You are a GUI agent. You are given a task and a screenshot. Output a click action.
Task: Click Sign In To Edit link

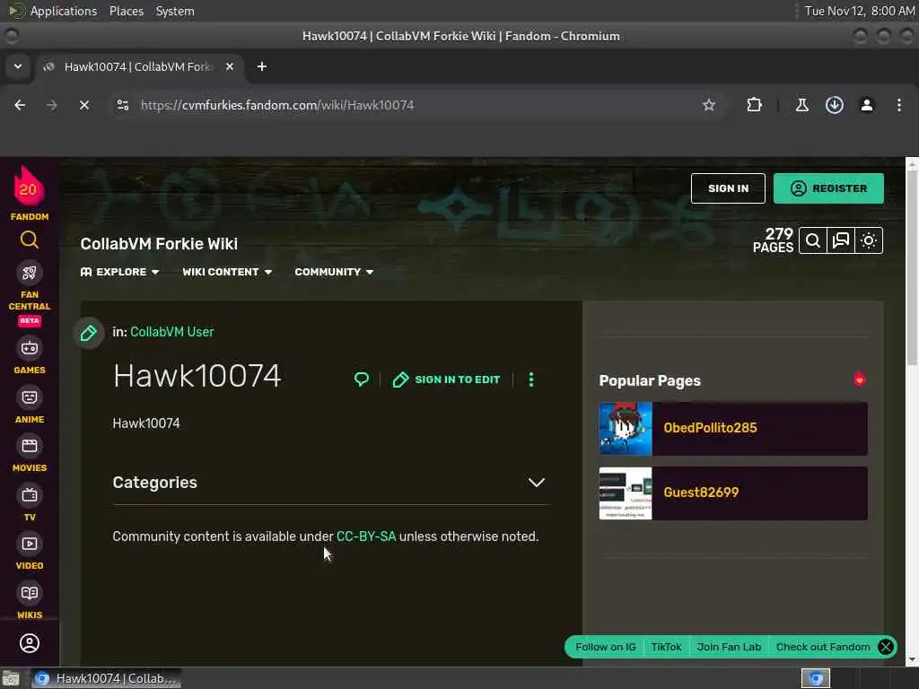[447, 379]
